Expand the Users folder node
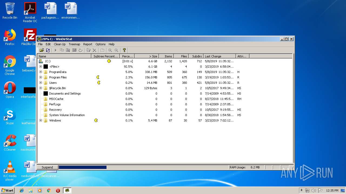346x194 pixels. coord(41,83)
